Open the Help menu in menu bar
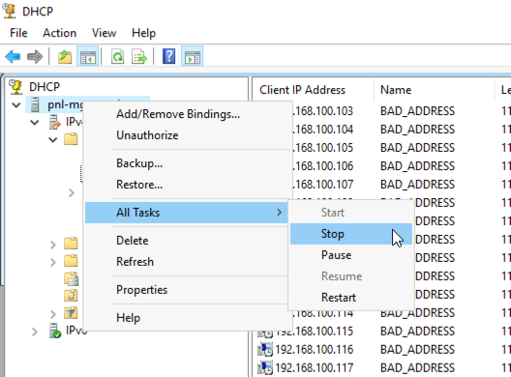 143,33
